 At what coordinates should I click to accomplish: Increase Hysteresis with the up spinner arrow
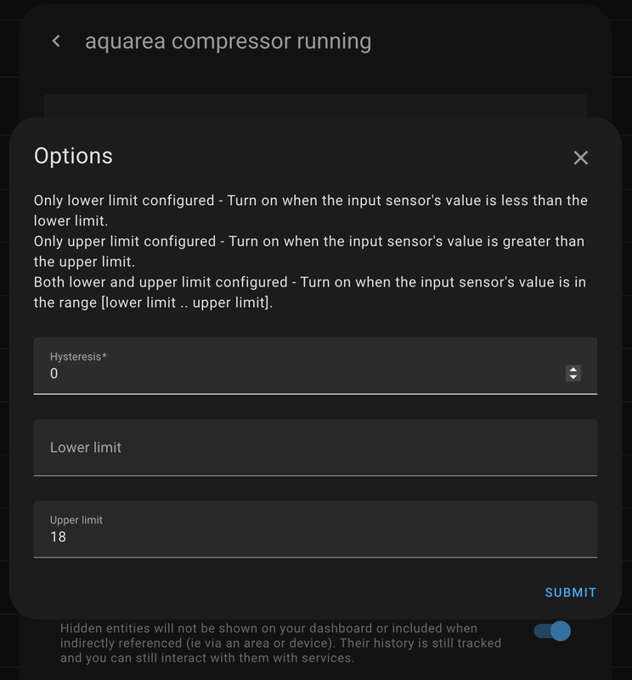(x=573, y=369)
